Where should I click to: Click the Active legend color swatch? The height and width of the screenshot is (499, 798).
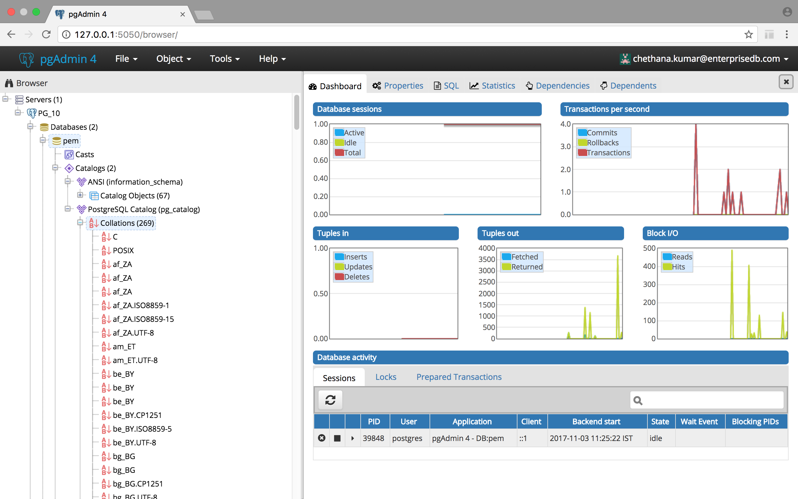tap(339, 133)
